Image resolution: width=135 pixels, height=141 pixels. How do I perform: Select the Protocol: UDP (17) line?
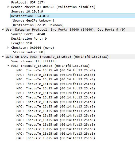coord(28,2)
